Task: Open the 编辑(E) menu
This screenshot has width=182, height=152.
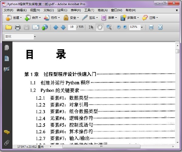Action: 22,10
